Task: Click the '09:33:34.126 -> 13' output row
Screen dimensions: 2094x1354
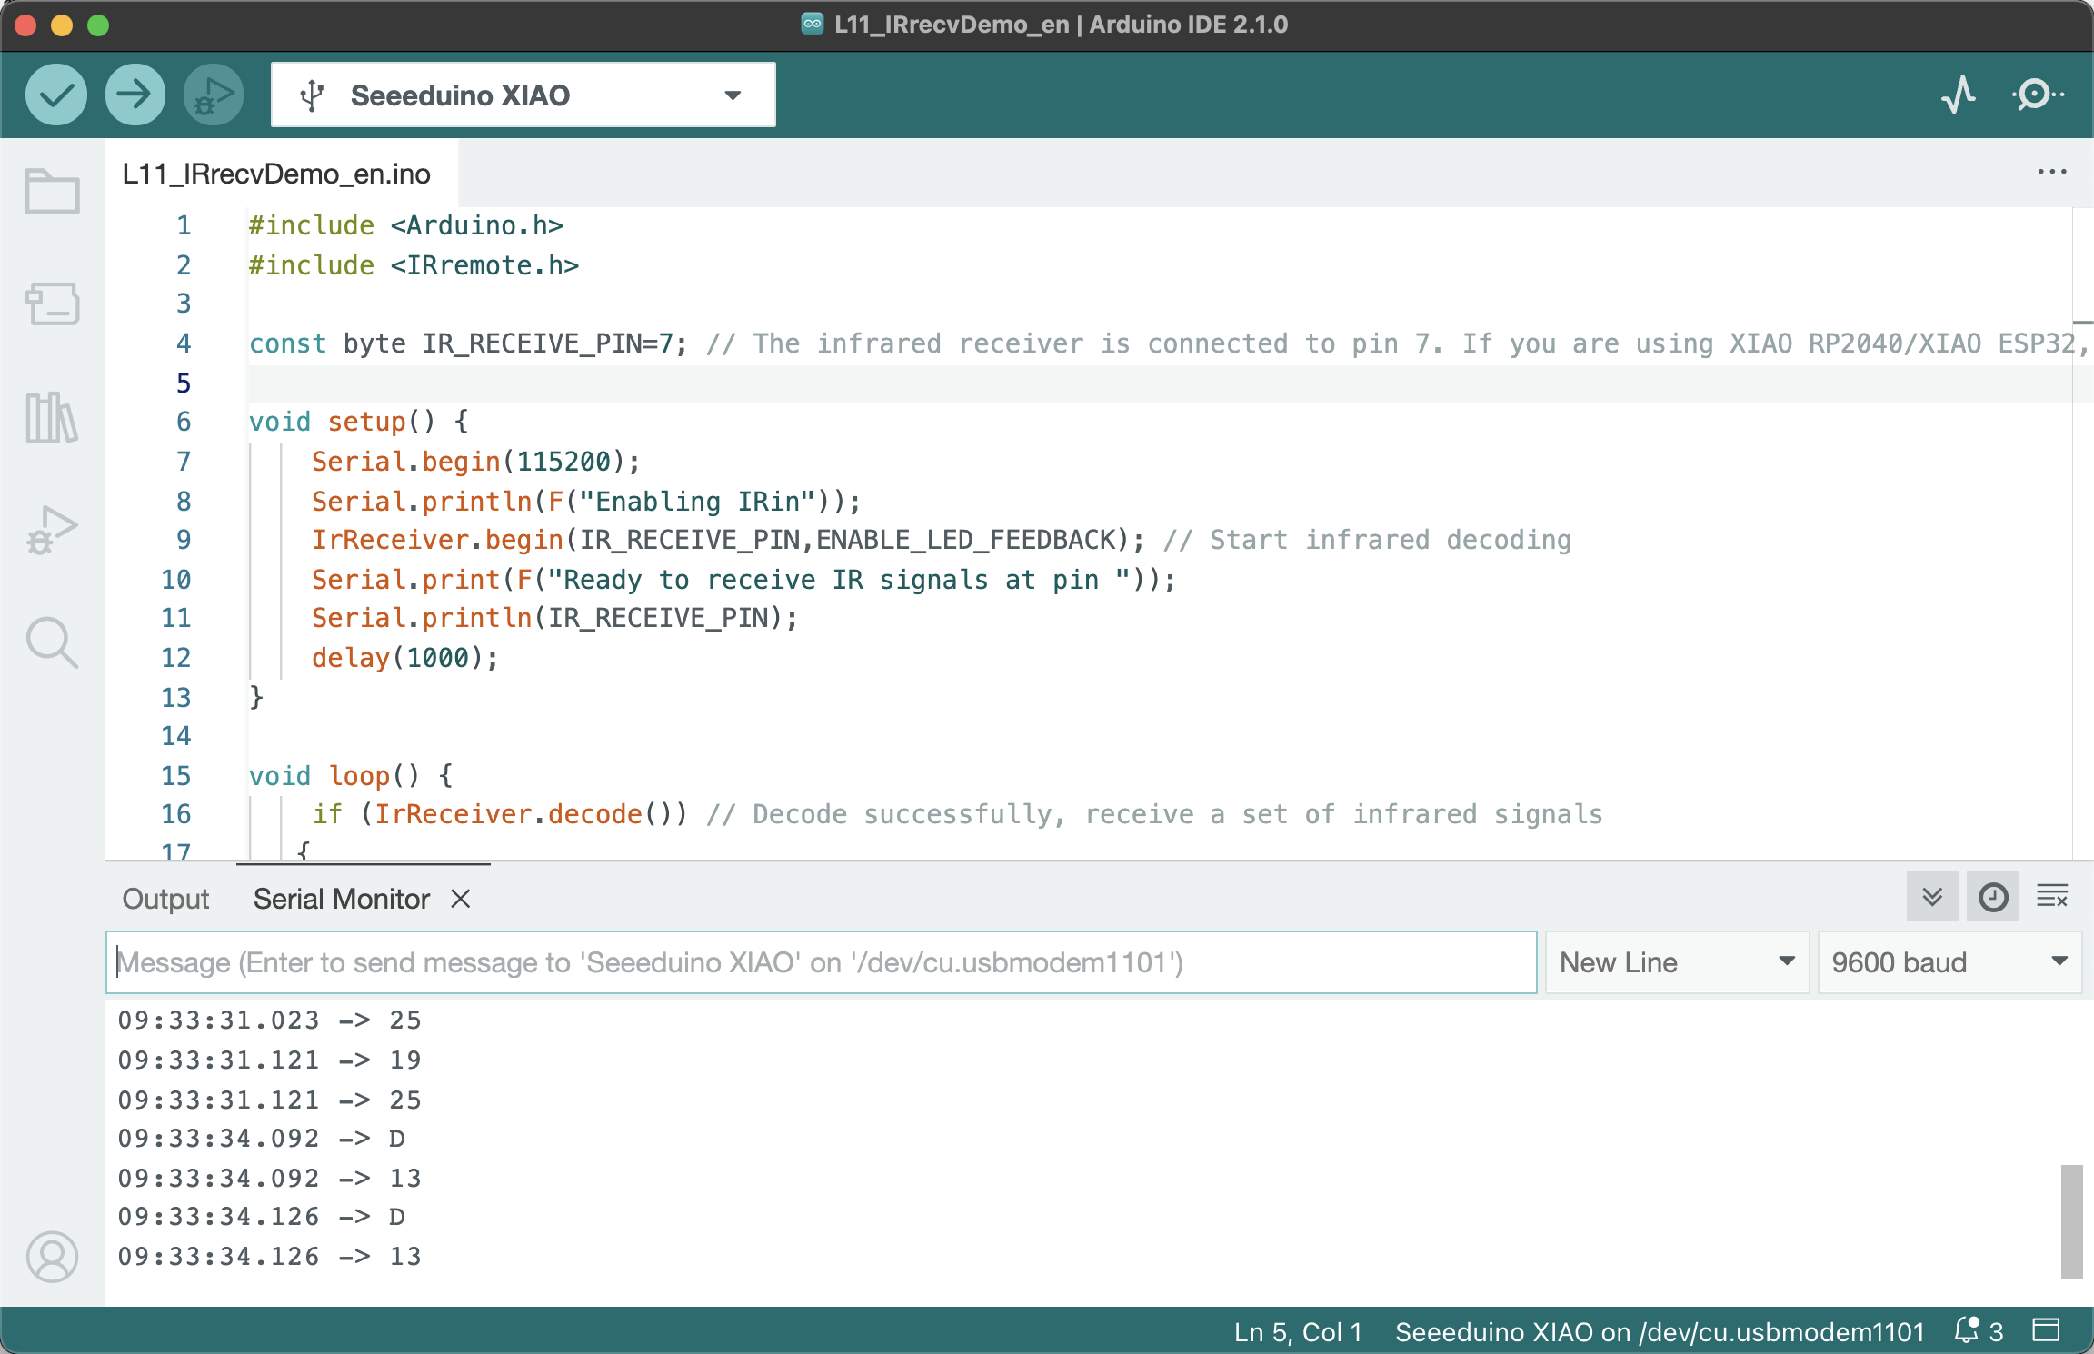Action: [270, 1257]
